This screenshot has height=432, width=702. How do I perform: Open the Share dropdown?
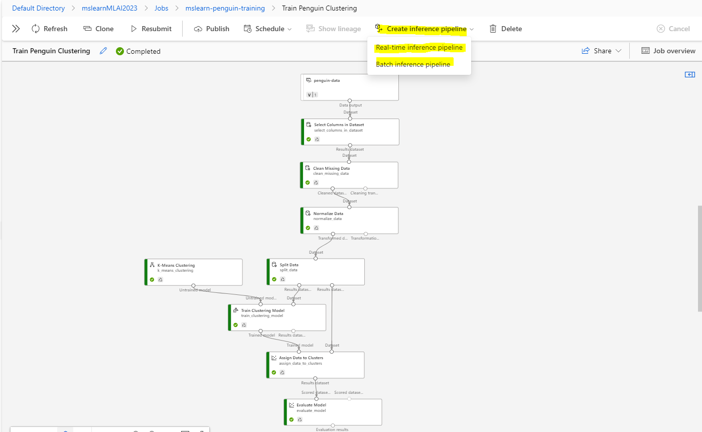pyautogui.click(x=602, y=51)
